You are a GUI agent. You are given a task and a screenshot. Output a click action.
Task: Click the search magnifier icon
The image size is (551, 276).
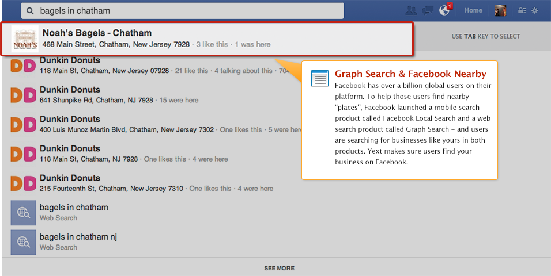(30, 11)
